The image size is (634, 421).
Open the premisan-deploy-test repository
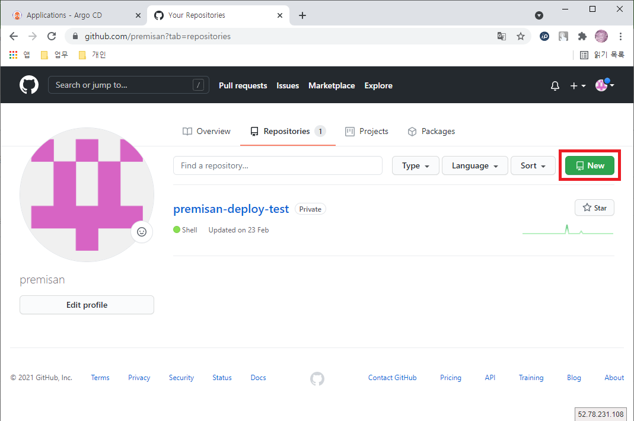(x=231, y=209)
